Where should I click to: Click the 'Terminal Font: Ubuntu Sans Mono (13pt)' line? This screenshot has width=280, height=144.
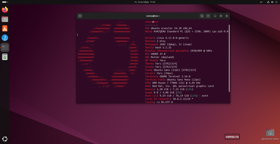click(x=173, y=80)
